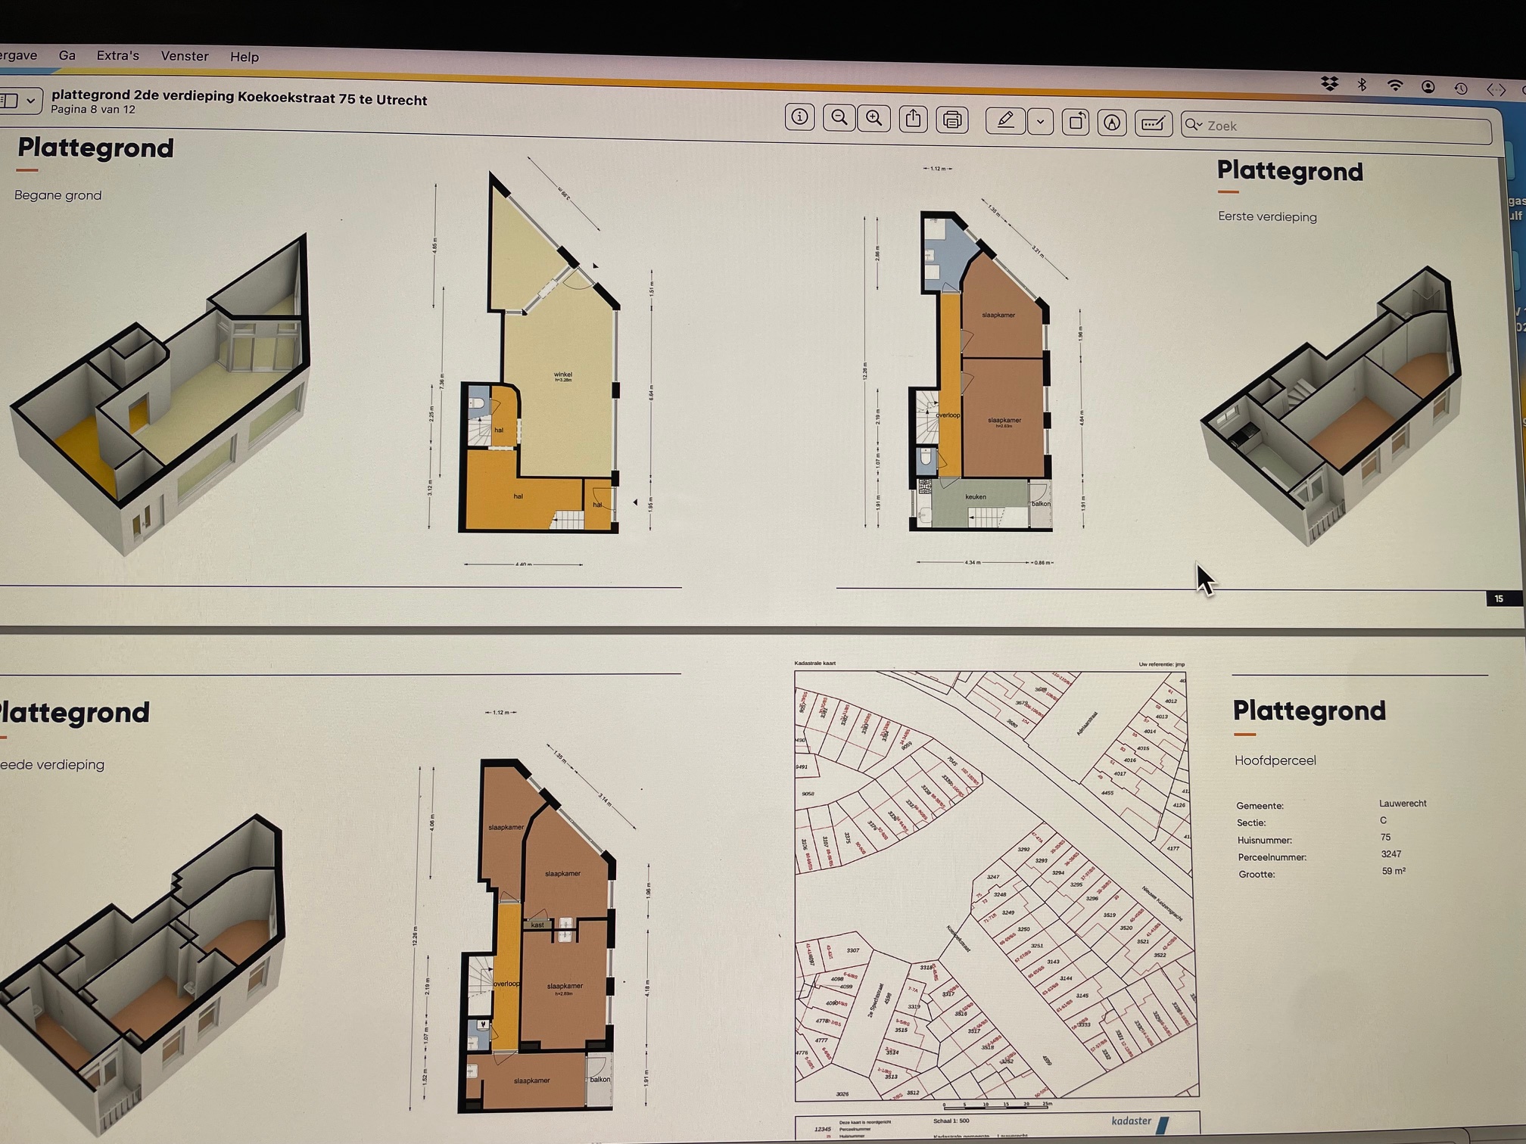The width and height of the screenshot is (1526, 1144).
Task: Click the zoom in magnifier
Action: 874,118
